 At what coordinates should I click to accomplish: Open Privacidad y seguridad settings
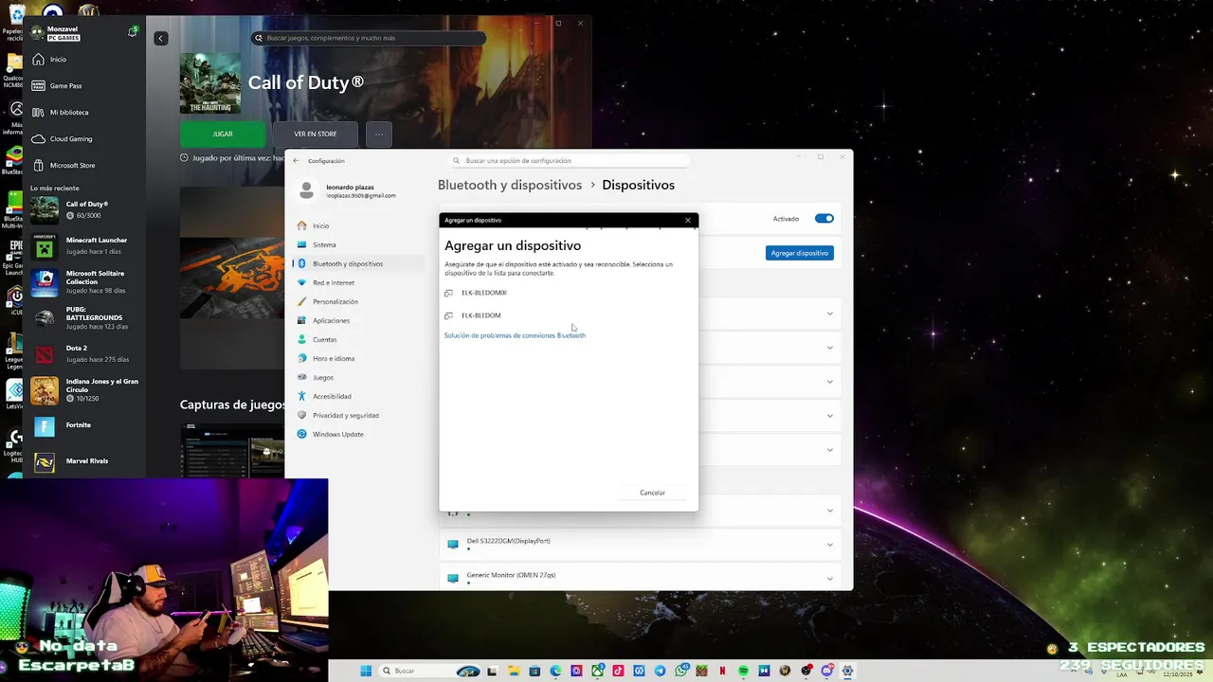358,415
